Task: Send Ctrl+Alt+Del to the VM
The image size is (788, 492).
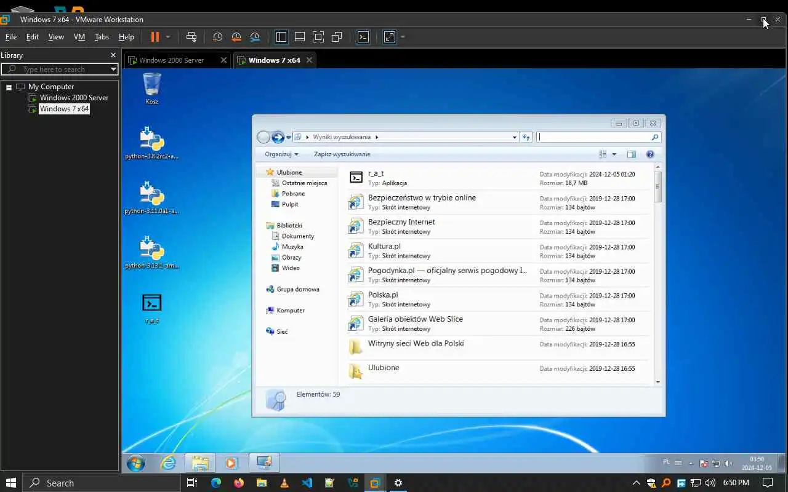Action: (191, 37)
